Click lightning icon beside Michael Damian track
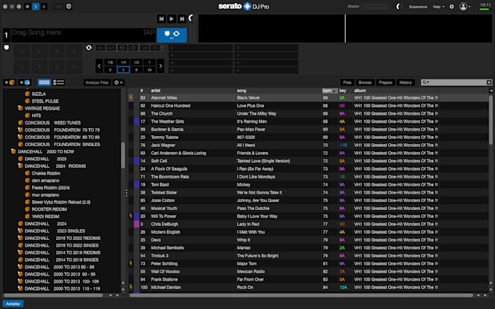 coord(131,287)
